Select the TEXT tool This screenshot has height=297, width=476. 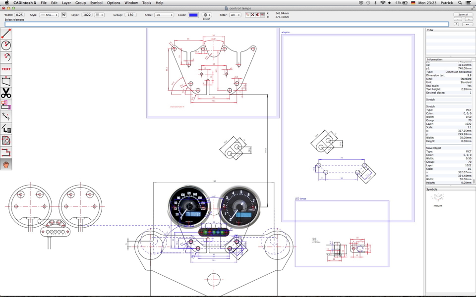[x=6, y=69]
